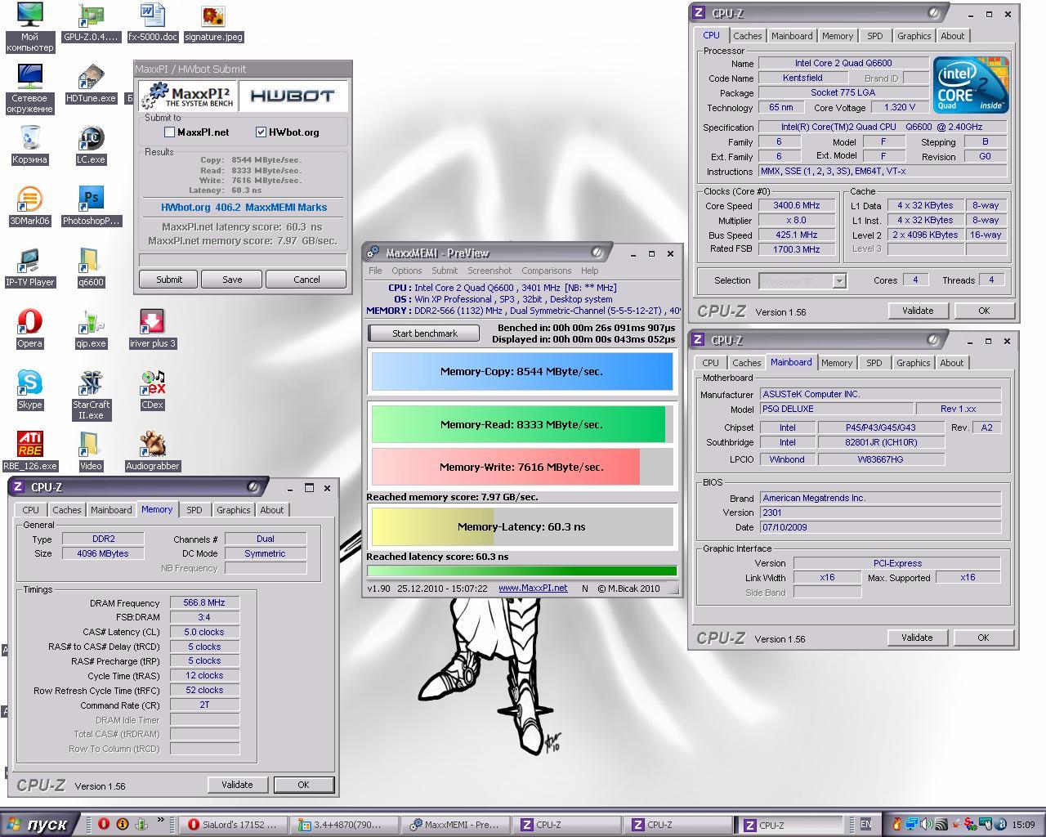
Task: Open Screenshot menu in MaxxMEMI
Action: pos(489,271)
